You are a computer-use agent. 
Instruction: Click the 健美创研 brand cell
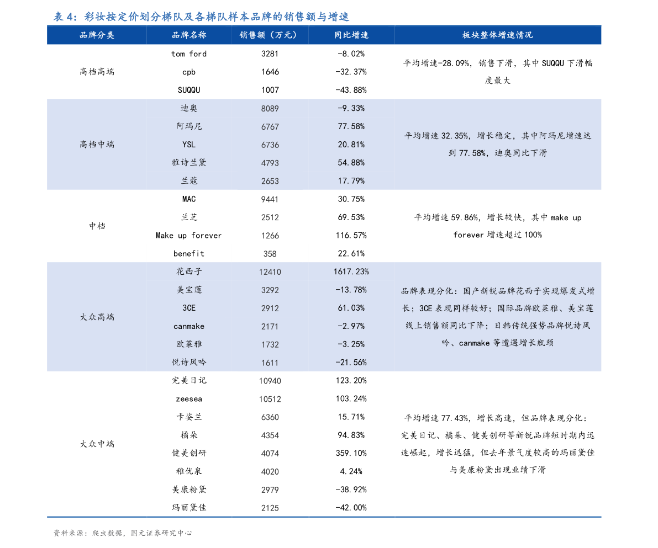[189, 453]
